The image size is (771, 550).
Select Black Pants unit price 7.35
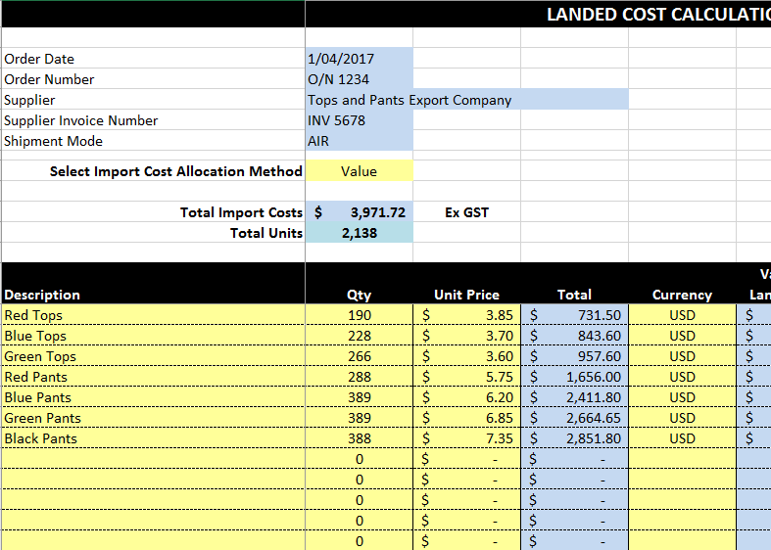(x=466, y=438)
